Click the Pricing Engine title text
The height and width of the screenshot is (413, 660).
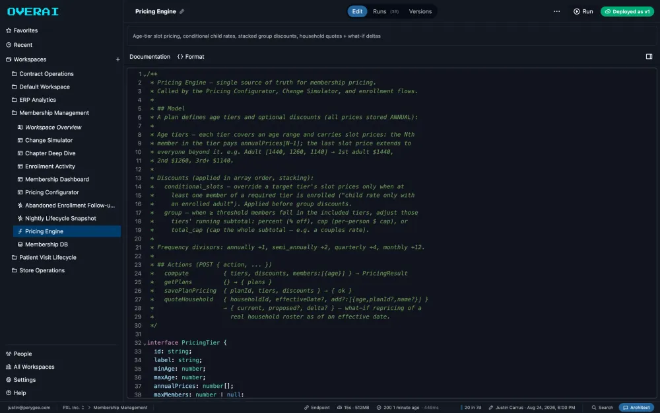(155, 11)
